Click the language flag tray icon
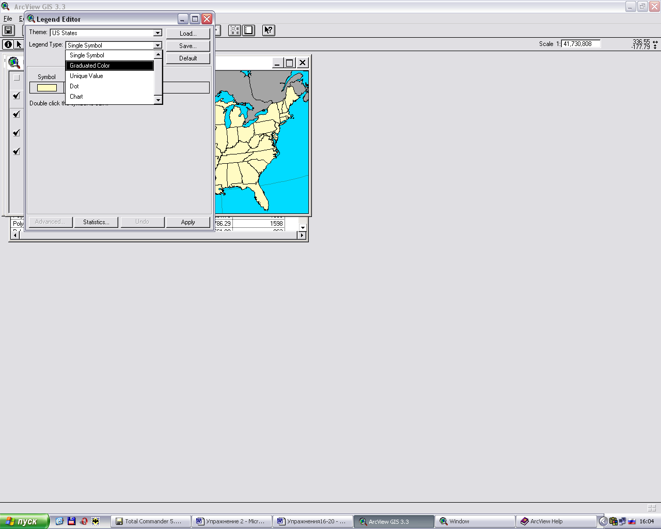The image size is (661, 529). click(x=632, y=521)
